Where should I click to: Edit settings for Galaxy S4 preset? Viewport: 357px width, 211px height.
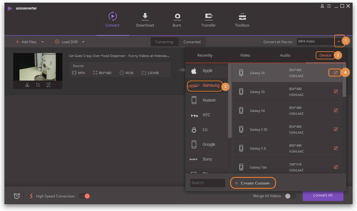point(336,110)
